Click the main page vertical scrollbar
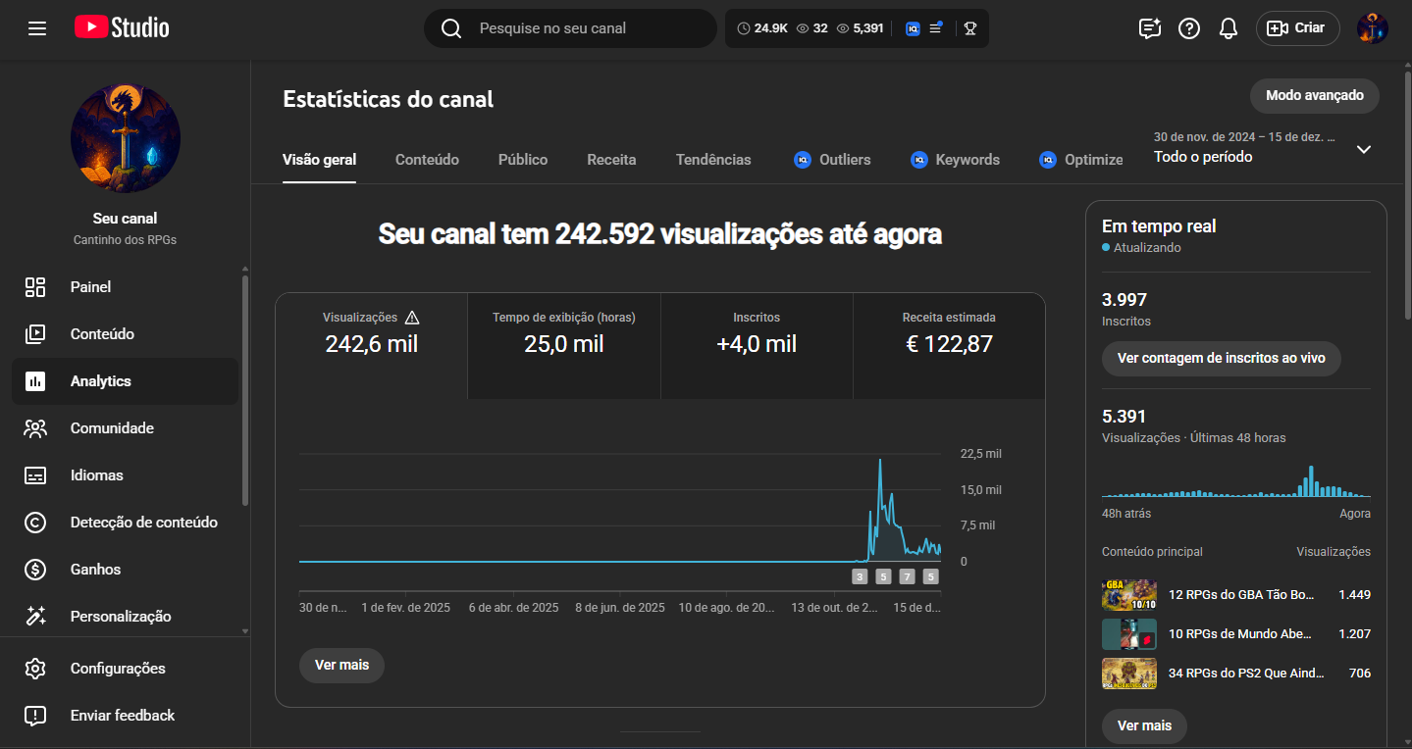Image resolution: width=1412 pixels, height=749 pixels. [1407, 196]
